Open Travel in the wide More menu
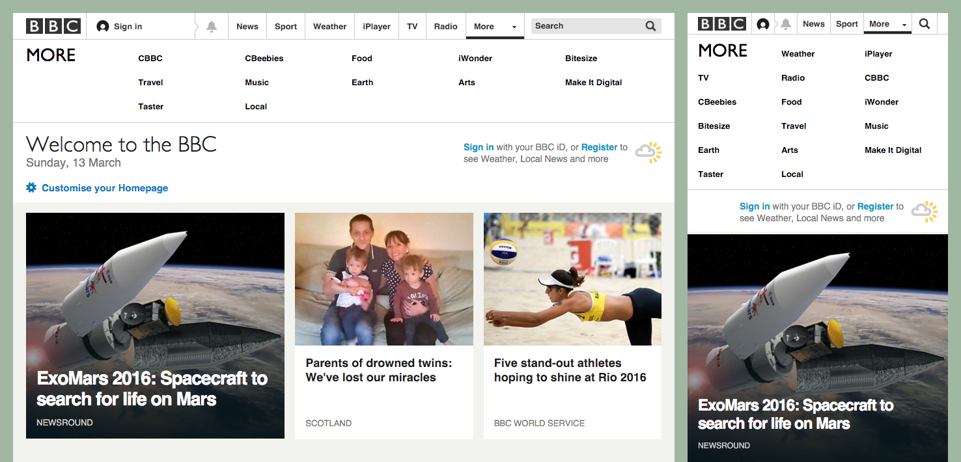Viewport: 961px width, 462px height. pos(150,83)
